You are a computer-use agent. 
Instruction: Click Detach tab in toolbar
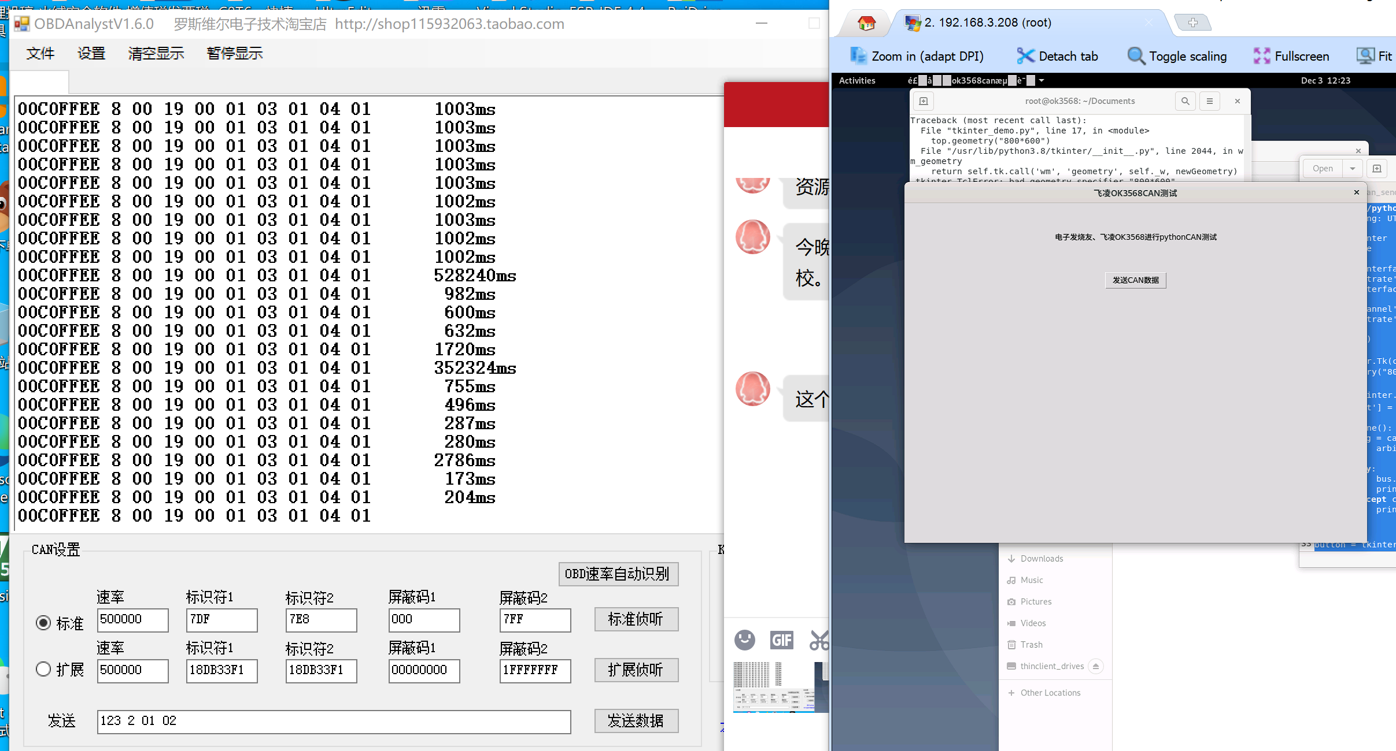click(1057, 56)
